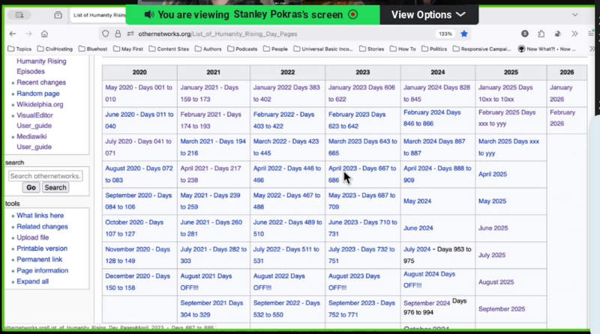The width and height of the screenshot is (600, 334).
Task: Open March 2024 Days 867 to 887
Action: (x=434, y=147)
